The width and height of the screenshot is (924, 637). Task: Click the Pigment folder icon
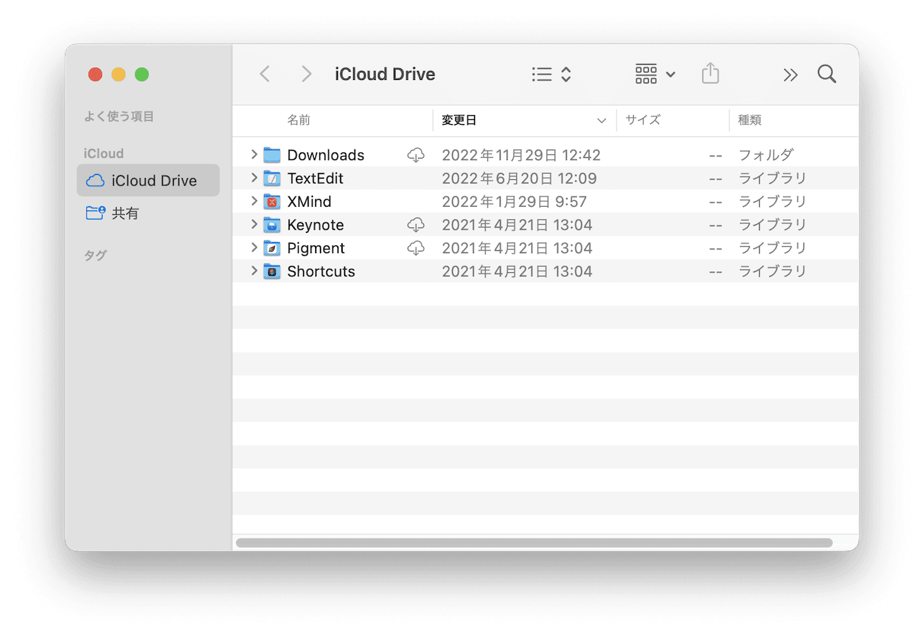coord(272,248)
